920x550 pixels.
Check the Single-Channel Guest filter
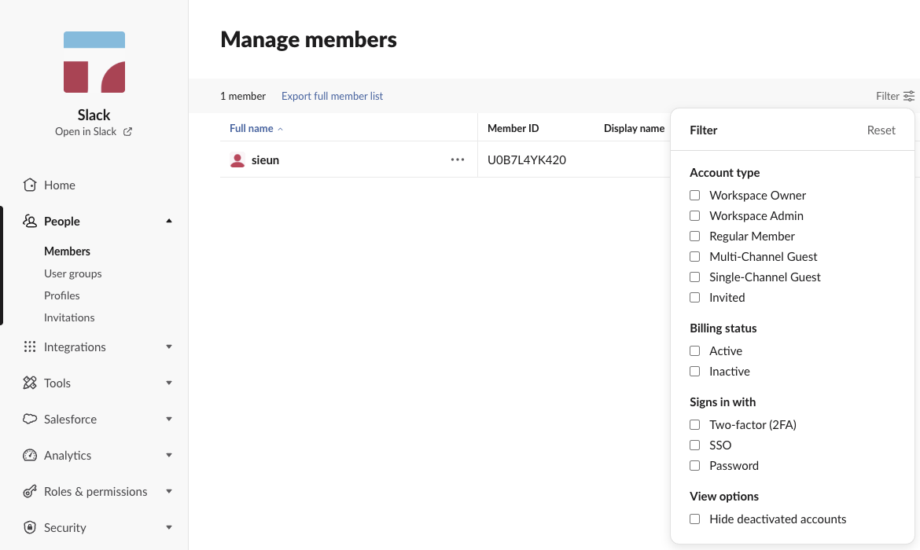(694, 277)
